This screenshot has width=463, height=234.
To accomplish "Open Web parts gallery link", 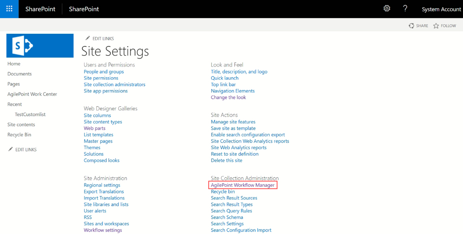I will (x=95, y=128).
